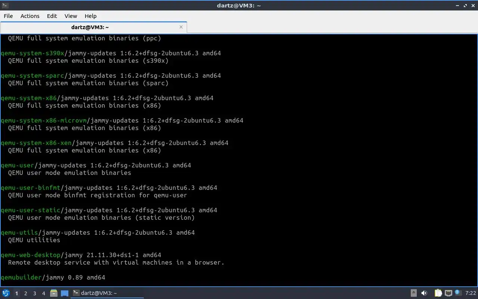Open the volume control tray icon

(424, 293)
